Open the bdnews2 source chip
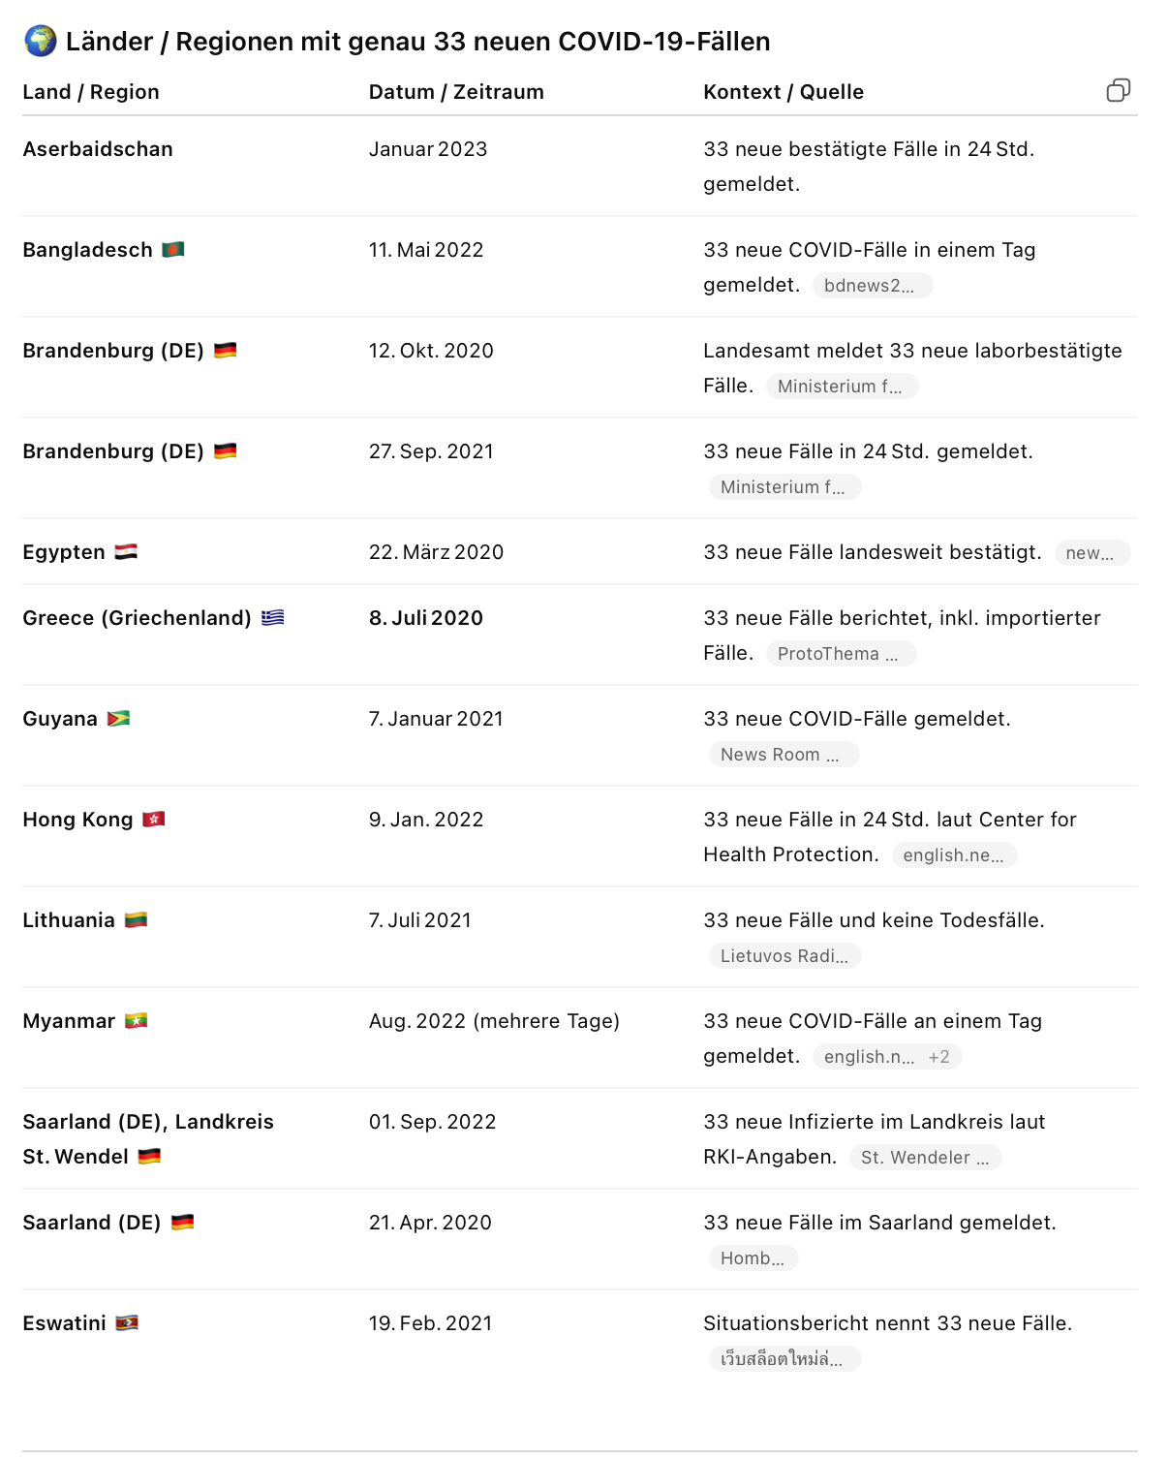The height and width of the screenshot is (1459, 1168). coord(870,286)
